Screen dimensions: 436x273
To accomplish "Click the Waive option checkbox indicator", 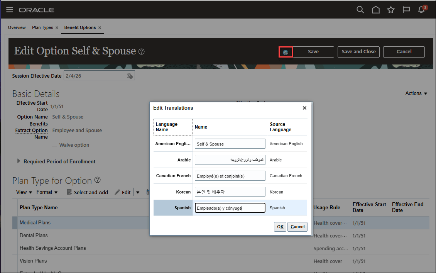I will (x=54, y=146).
